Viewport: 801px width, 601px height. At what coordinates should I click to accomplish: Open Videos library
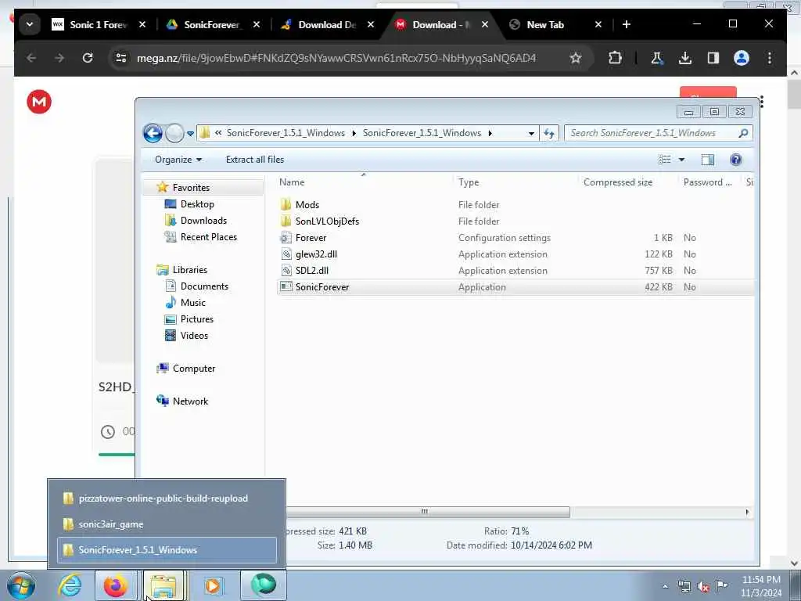(194, 335)
